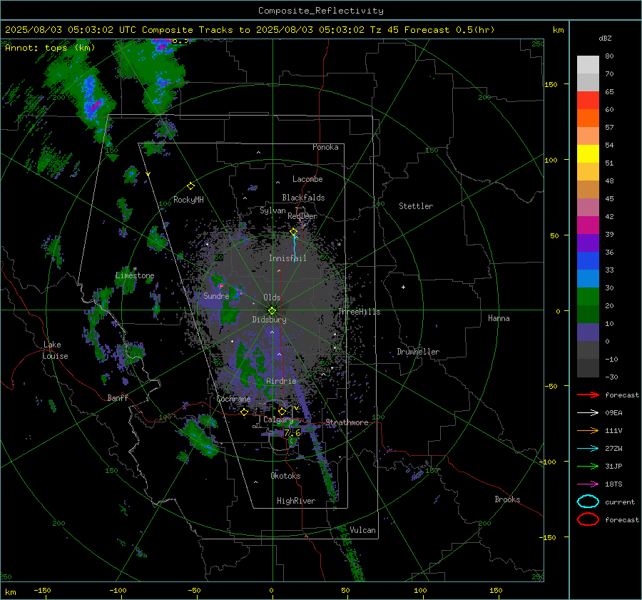Click the dBZ heading above color scale
Screen dimensions: 642x600
tap(605, 38)
